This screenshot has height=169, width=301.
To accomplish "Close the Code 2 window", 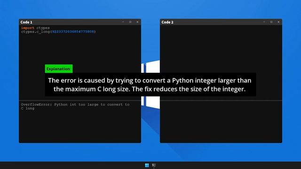I will point(278,22).
